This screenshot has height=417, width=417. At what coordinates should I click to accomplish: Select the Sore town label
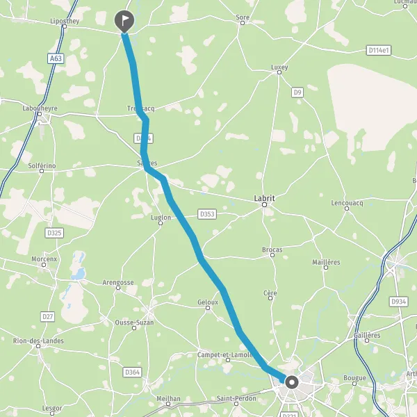[x=243, y=17]
